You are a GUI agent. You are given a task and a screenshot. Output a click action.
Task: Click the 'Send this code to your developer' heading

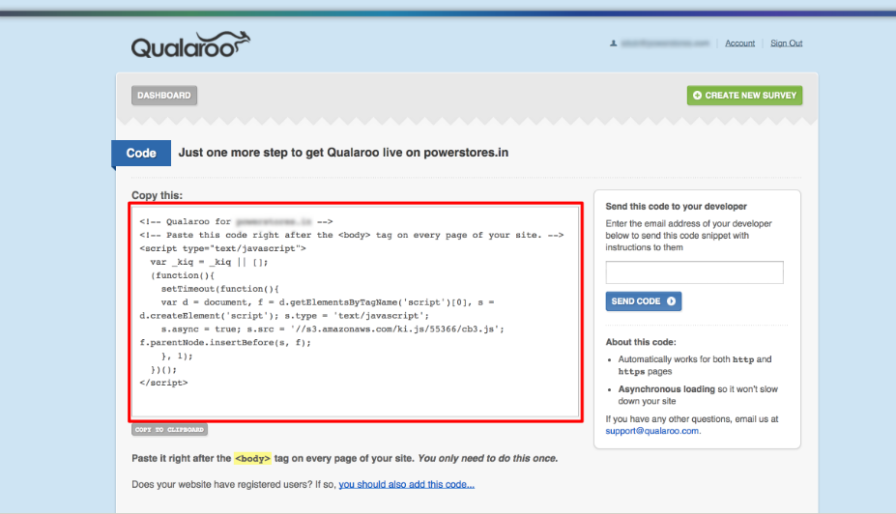(676, 207)
